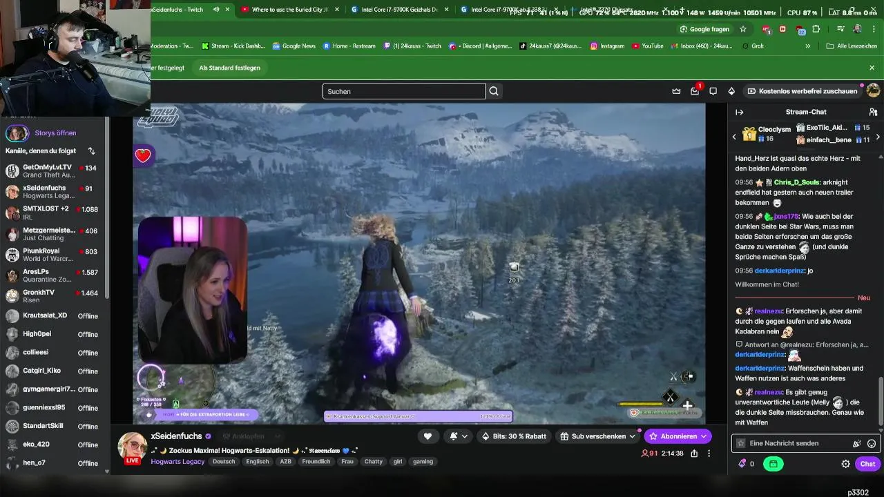Viewport: 884px width, 497px height.
Task: Open the emote picker smiley in chat input
Action: click(872, 443)
